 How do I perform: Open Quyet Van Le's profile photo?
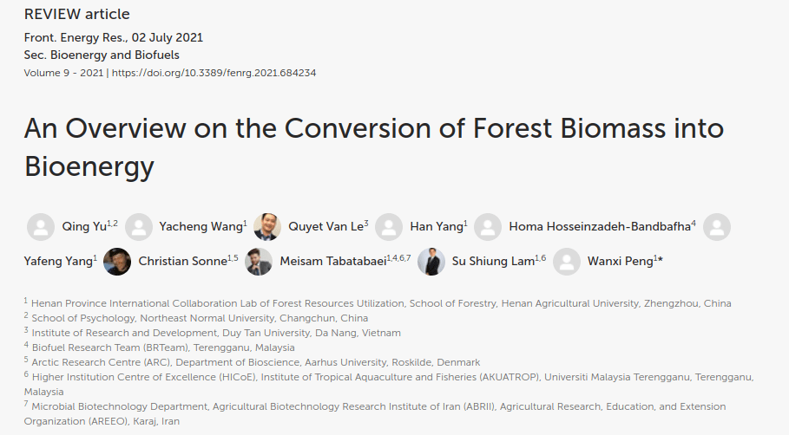click(x=267, y=227)
